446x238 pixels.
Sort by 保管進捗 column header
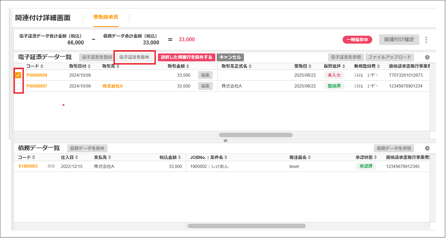click(x=334, y=66)
